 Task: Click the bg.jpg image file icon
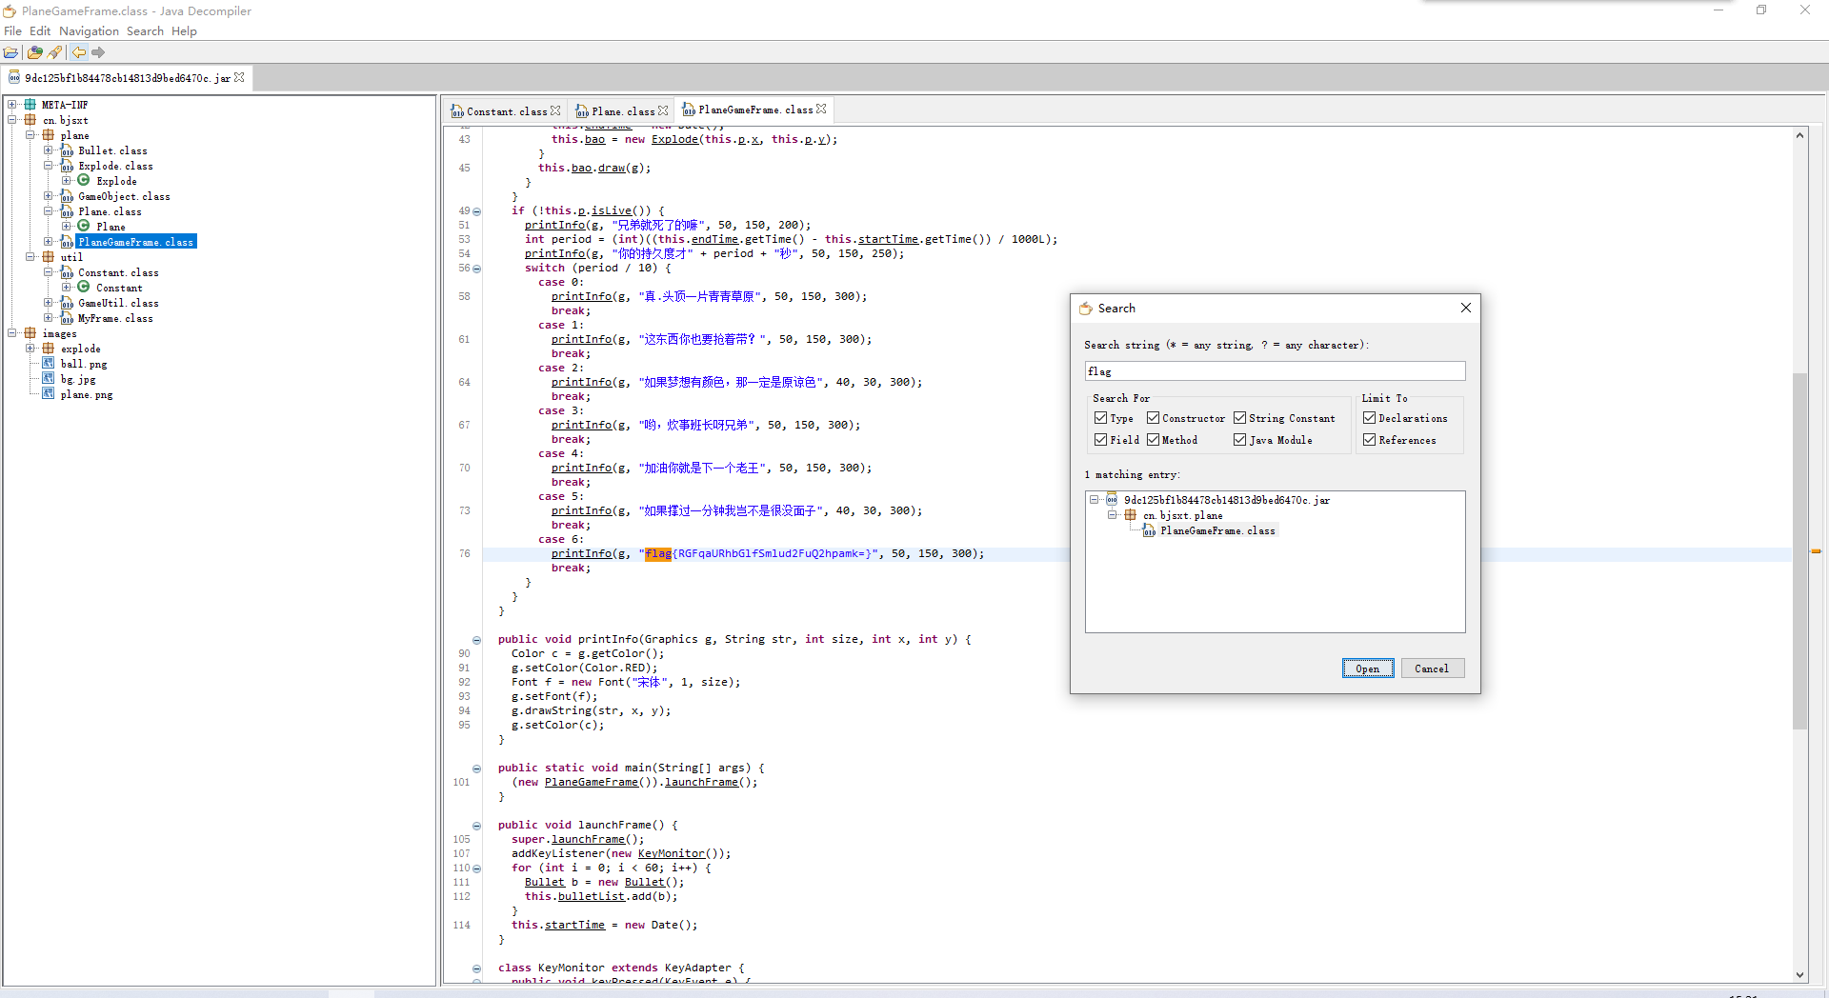pyautogui.click(x=49, y=379)
